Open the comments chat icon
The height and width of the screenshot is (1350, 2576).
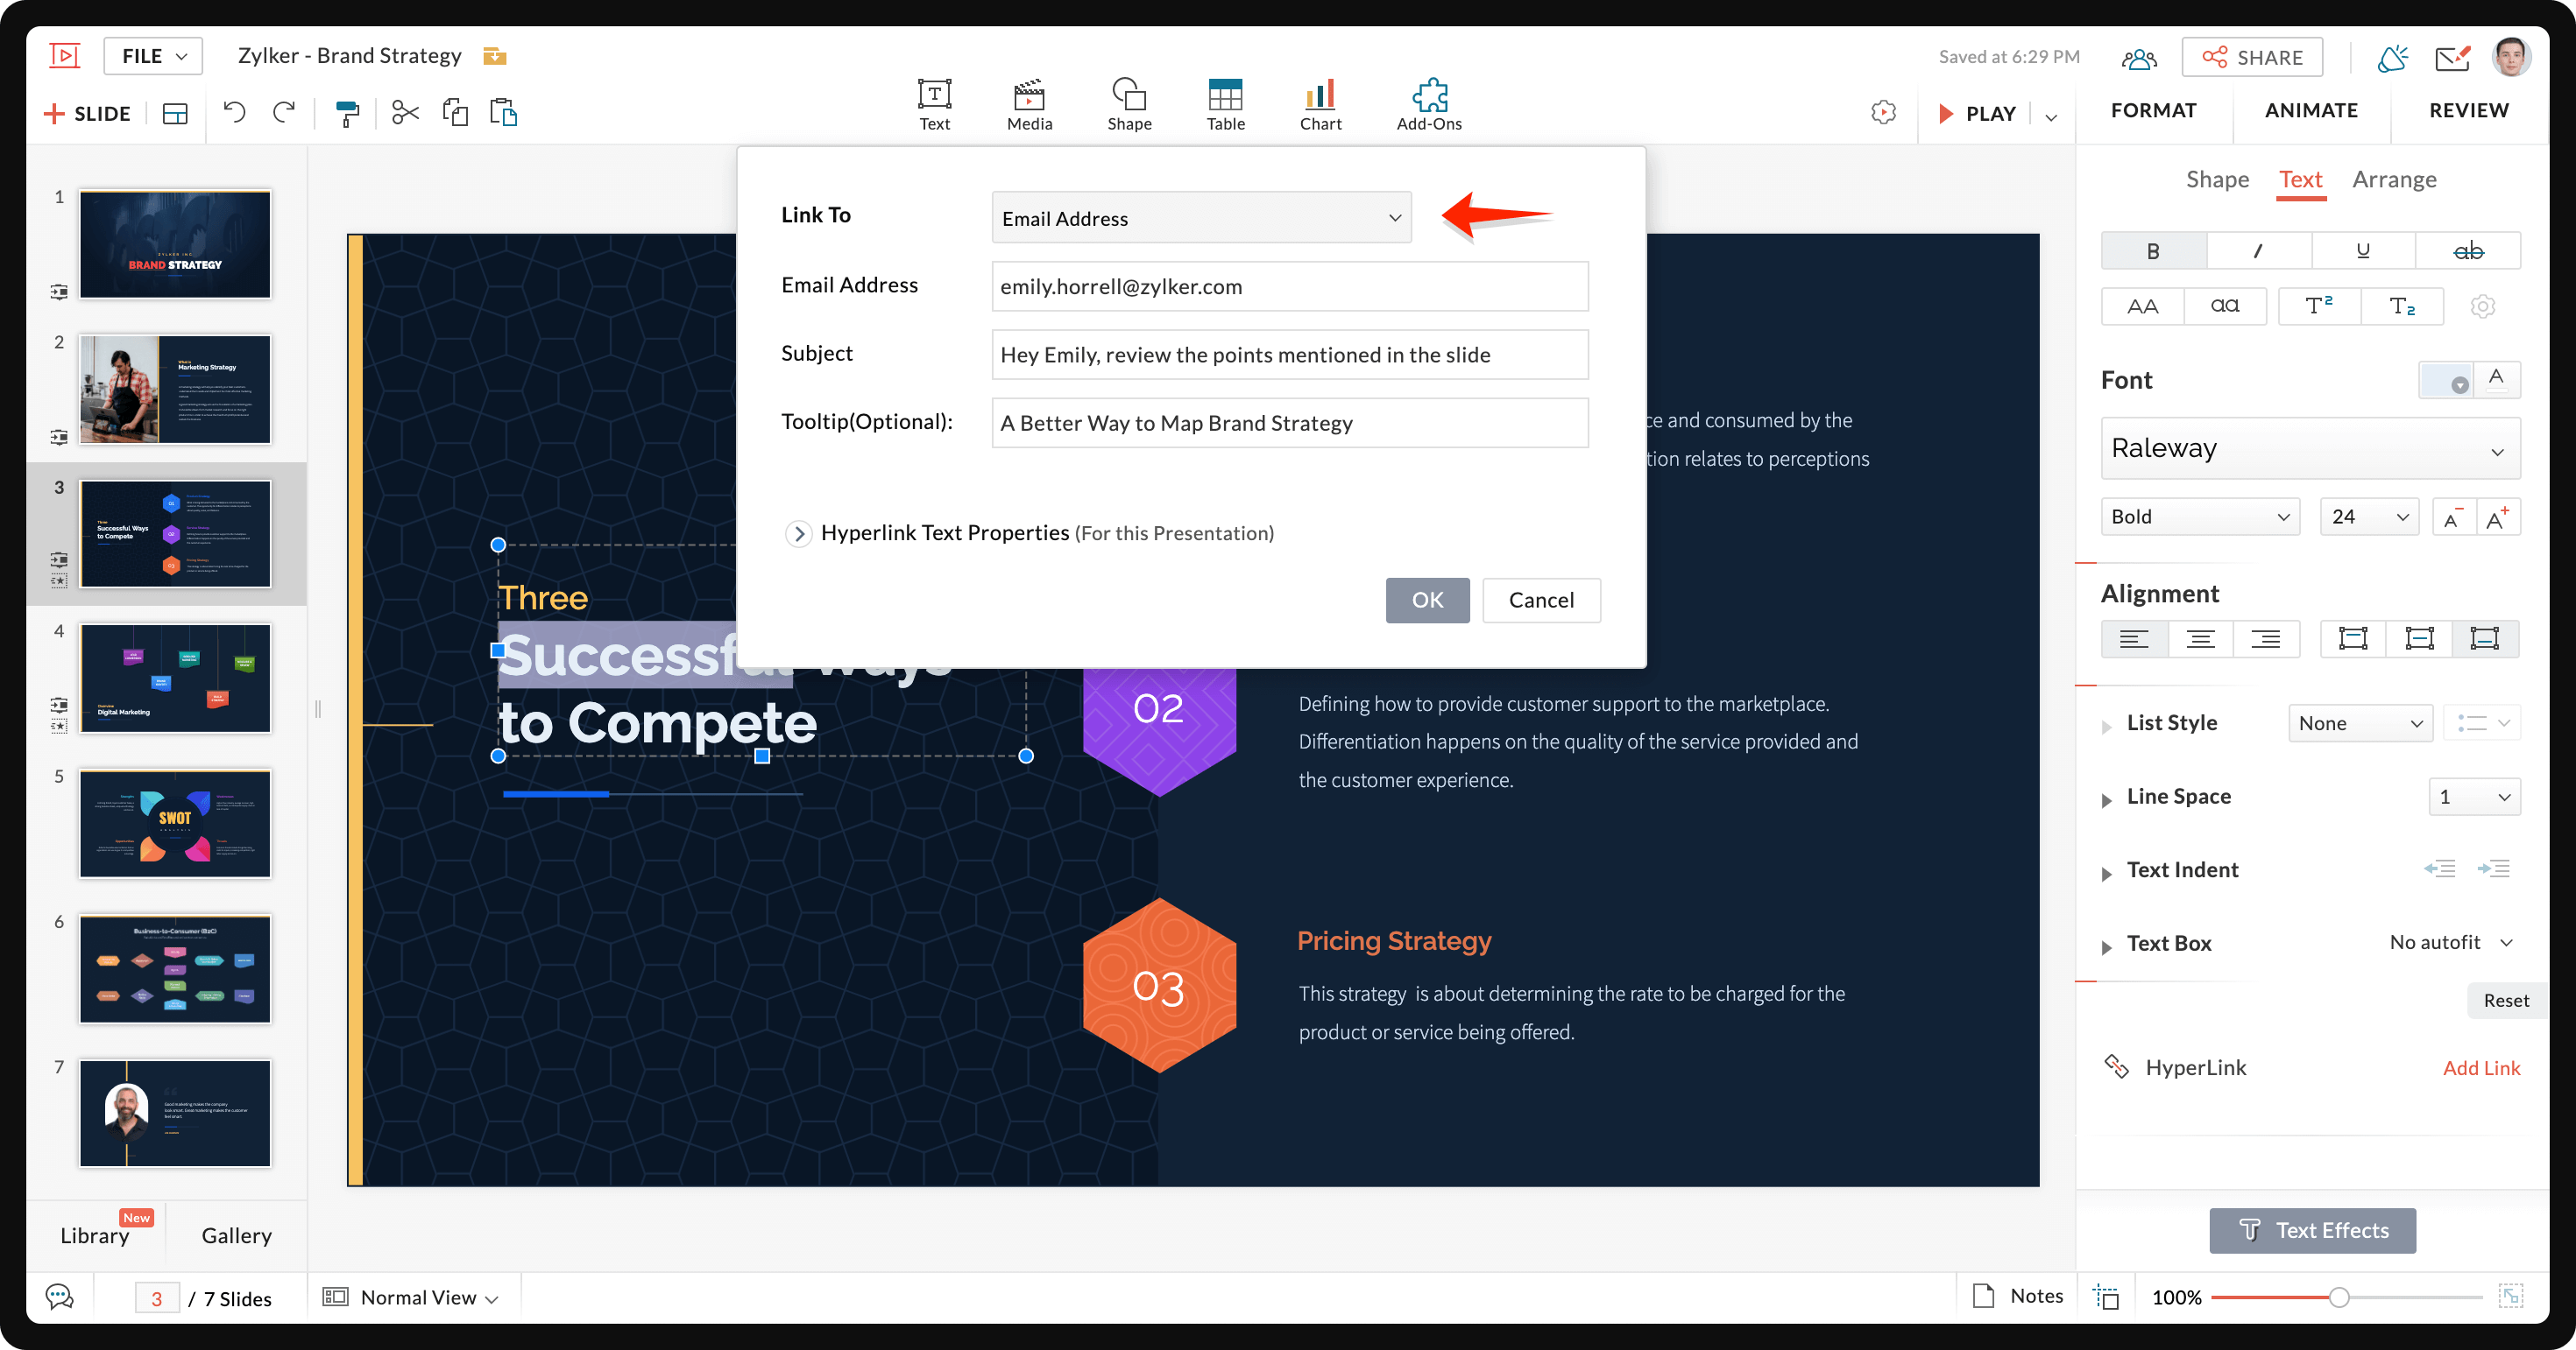tap(60, 1297)
